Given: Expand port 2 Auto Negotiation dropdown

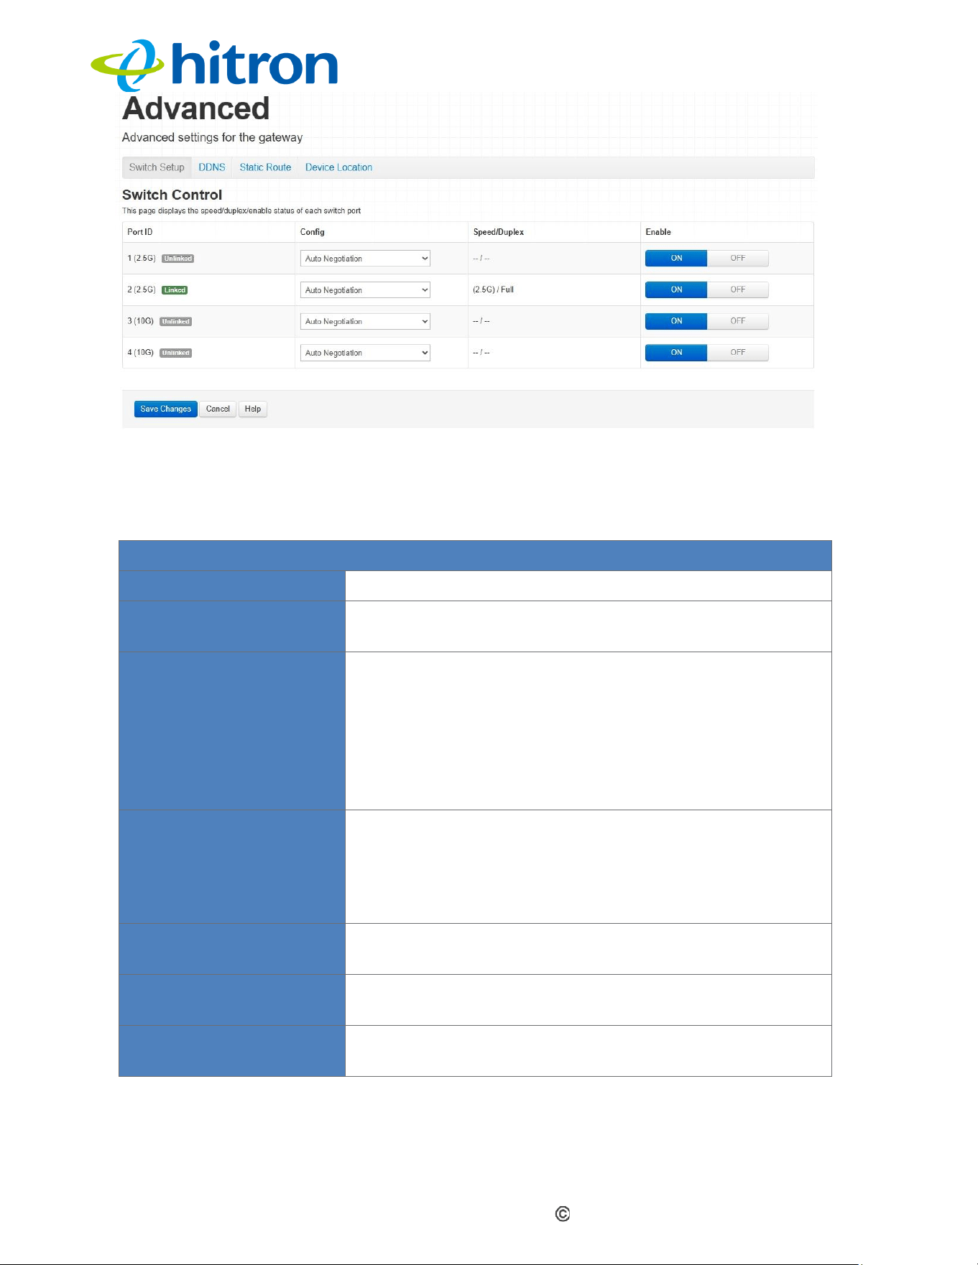Looking at the screenshot, I should [x=365, y=290].
